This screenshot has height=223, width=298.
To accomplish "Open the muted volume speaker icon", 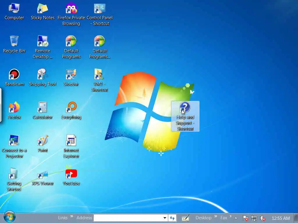I will coord(263,218).
